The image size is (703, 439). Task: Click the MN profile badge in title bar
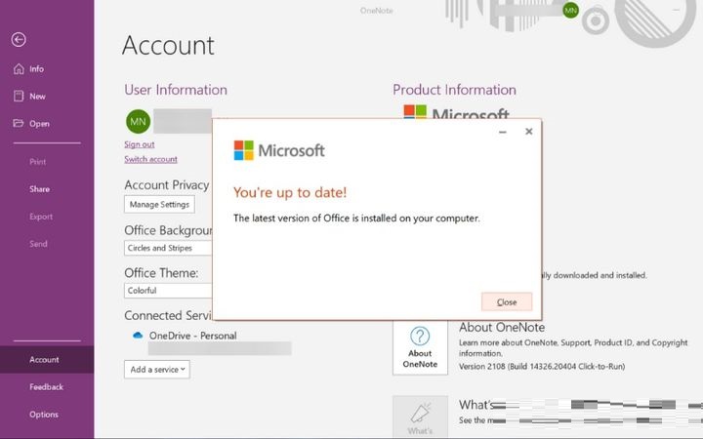tap(571, 11)
